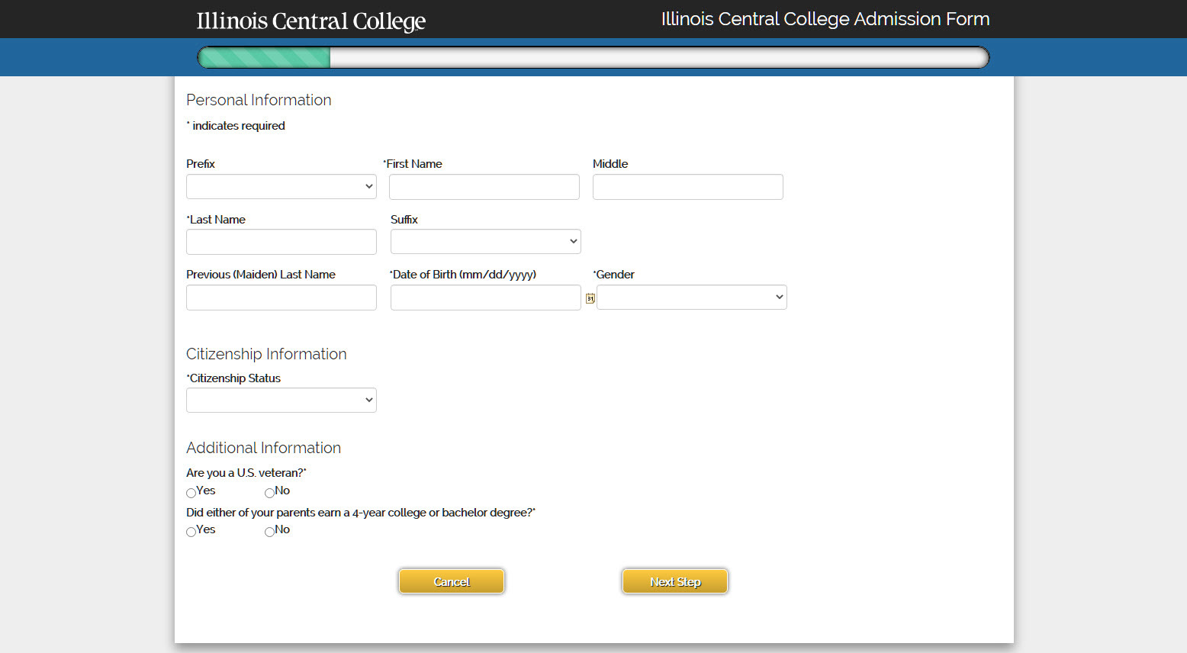Click the Illinois Central College logo
Viewport: 1187px width, 653px height.
311,21
